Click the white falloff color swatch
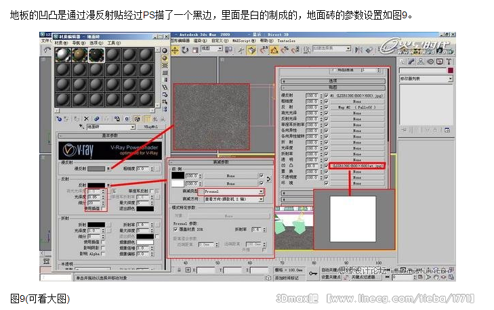 178,183
